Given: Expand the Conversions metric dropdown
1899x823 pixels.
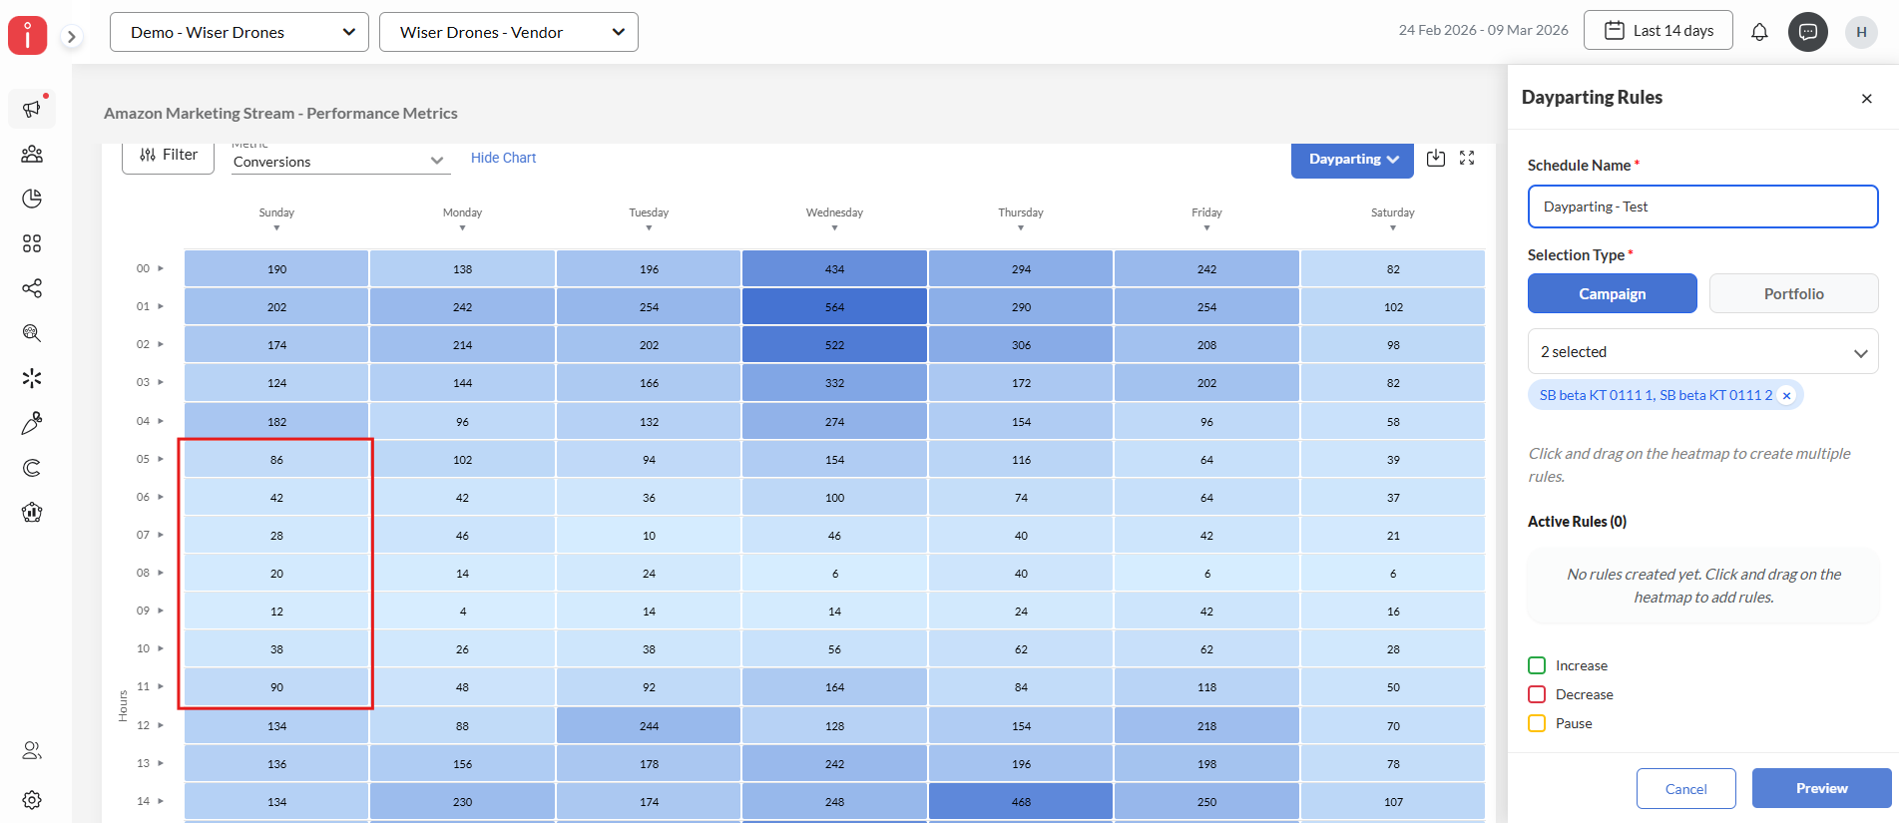Looking at the screenshot, I should [340, 161].
